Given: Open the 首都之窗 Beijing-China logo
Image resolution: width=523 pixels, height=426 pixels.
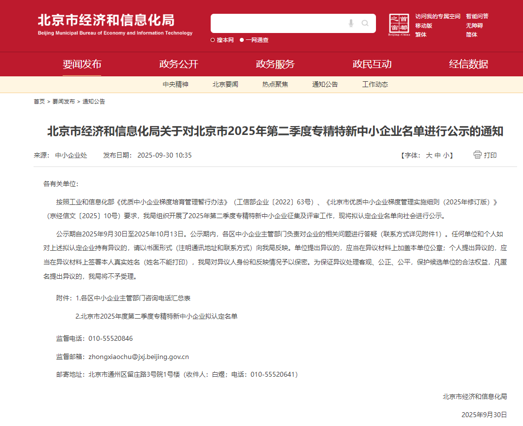Looking at the screenshot, I should point(399,25).
